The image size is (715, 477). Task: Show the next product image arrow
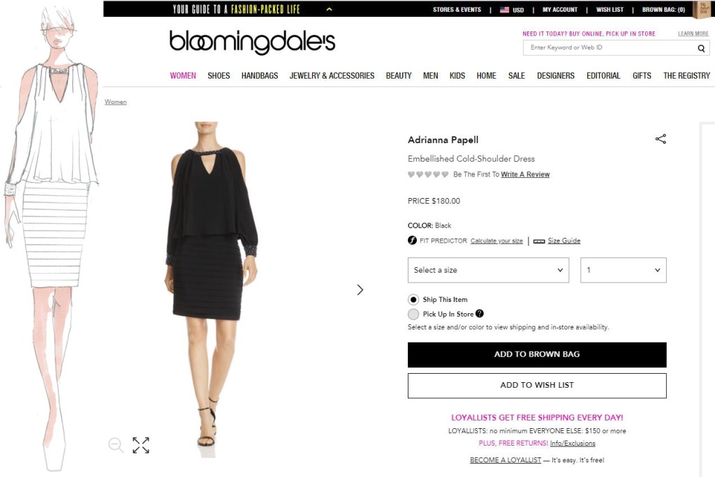click(360, 289)
